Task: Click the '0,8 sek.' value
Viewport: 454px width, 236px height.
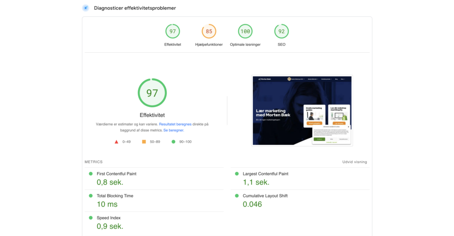Action: point(110,182)
